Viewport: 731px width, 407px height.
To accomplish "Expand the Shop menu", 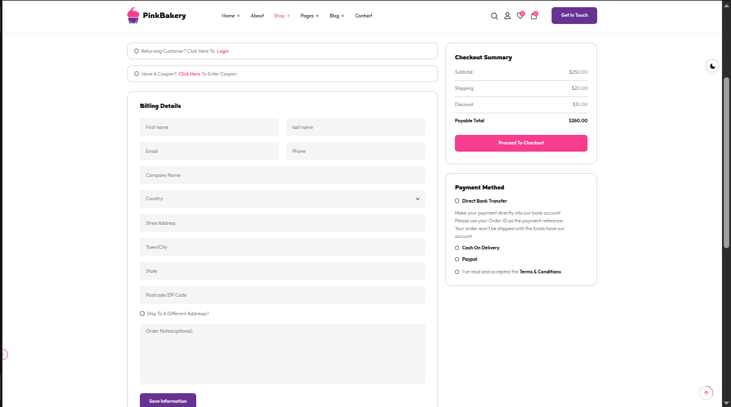I will tap(281, 16).
